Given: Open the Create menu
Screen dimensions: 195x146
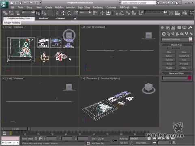Looking at the screenshot, I should pos(49,7).
